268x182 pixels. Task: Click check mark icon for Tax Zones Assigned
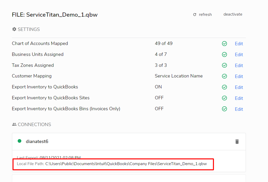[x=224, y=65]
